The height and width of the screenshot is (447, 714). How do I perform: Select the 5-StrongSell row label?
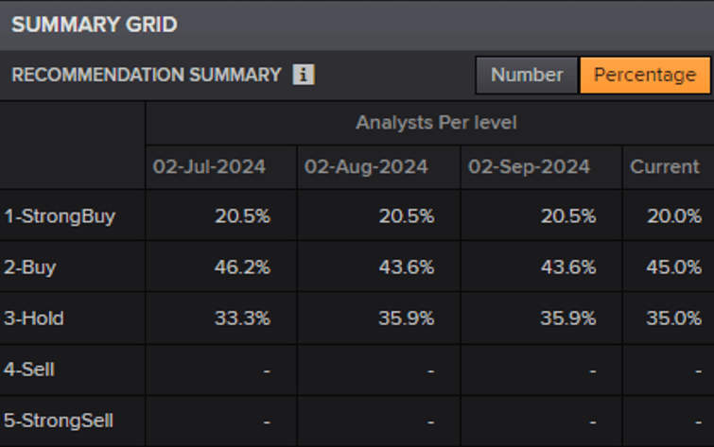click(59, 420)
